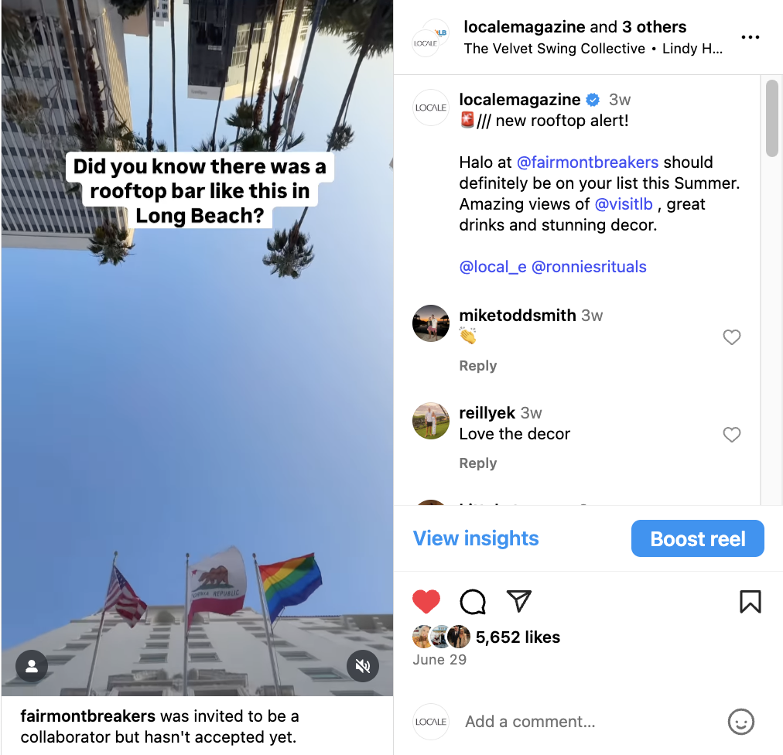This screenshot has width=783, height=755.
Task: Open @ronniesrituals mention link
Action: coord(589,267)
